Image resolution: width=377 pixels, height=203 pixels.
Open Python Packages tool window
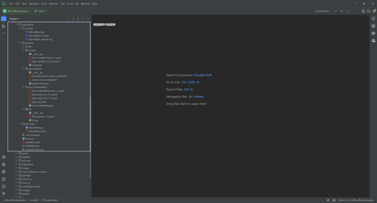pos(3,157)
